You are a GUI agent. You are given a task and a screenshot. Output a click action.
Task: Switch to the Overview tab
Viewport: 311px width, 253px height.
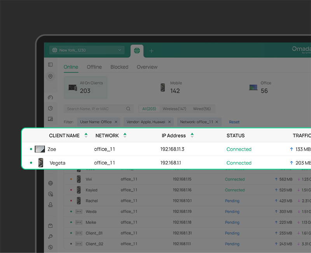pos(147,67)
